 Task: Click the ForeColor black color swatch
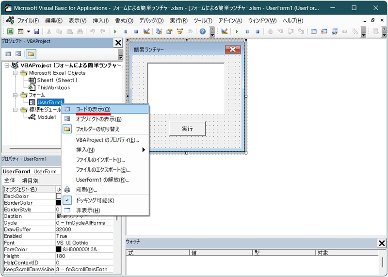59,249
